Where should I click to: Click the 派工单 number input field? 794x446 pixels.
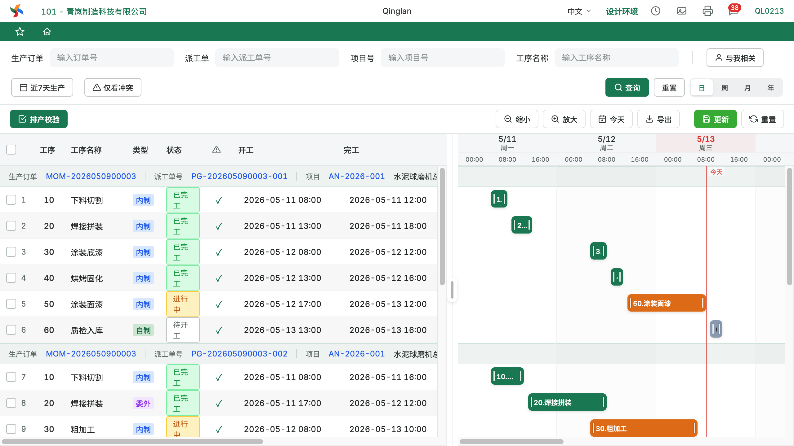coord(277,58)
